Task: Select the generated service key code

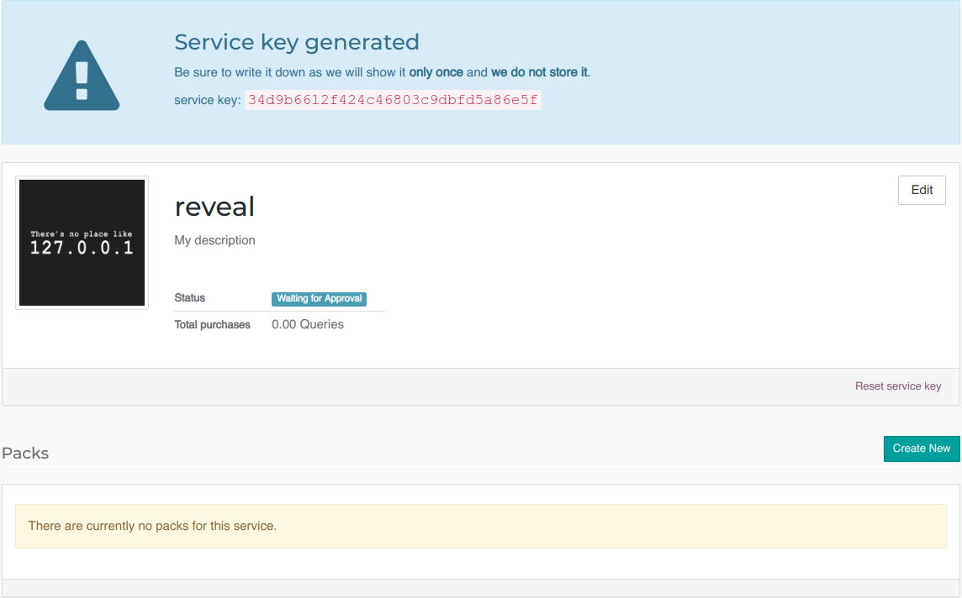Action: click(x=393, y=100)
